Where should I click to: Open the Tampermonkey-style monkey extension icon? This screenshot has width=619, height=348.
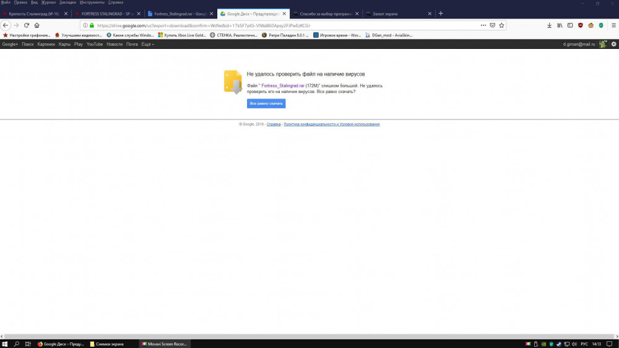click(591, 25)
